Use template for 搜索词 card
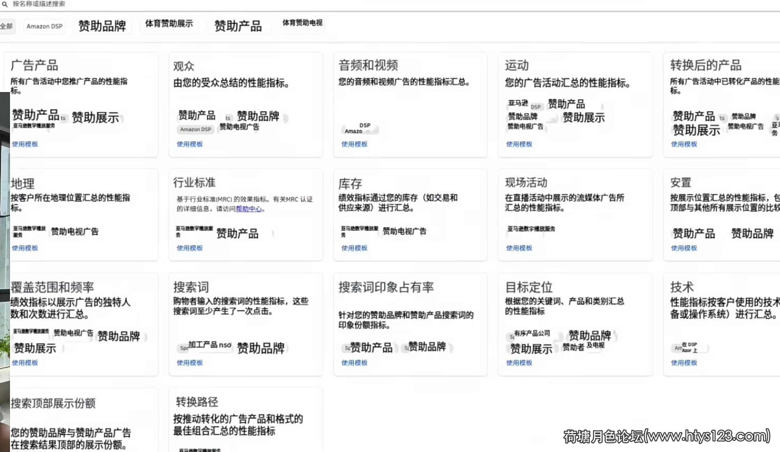 point(190,363)
